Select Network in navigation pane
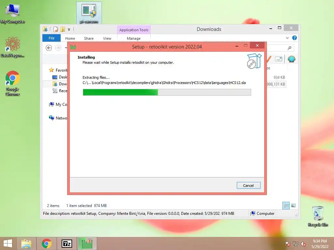The image size is (334, 250). point(58,118)
